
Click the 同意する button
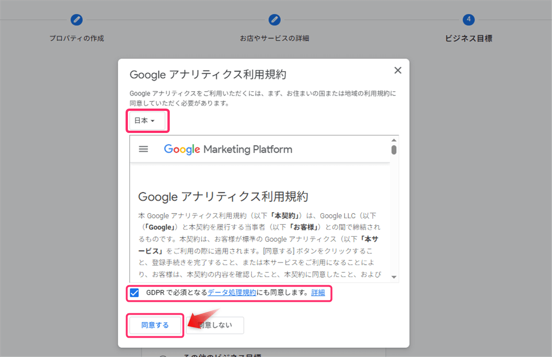(x=155, y=325)
